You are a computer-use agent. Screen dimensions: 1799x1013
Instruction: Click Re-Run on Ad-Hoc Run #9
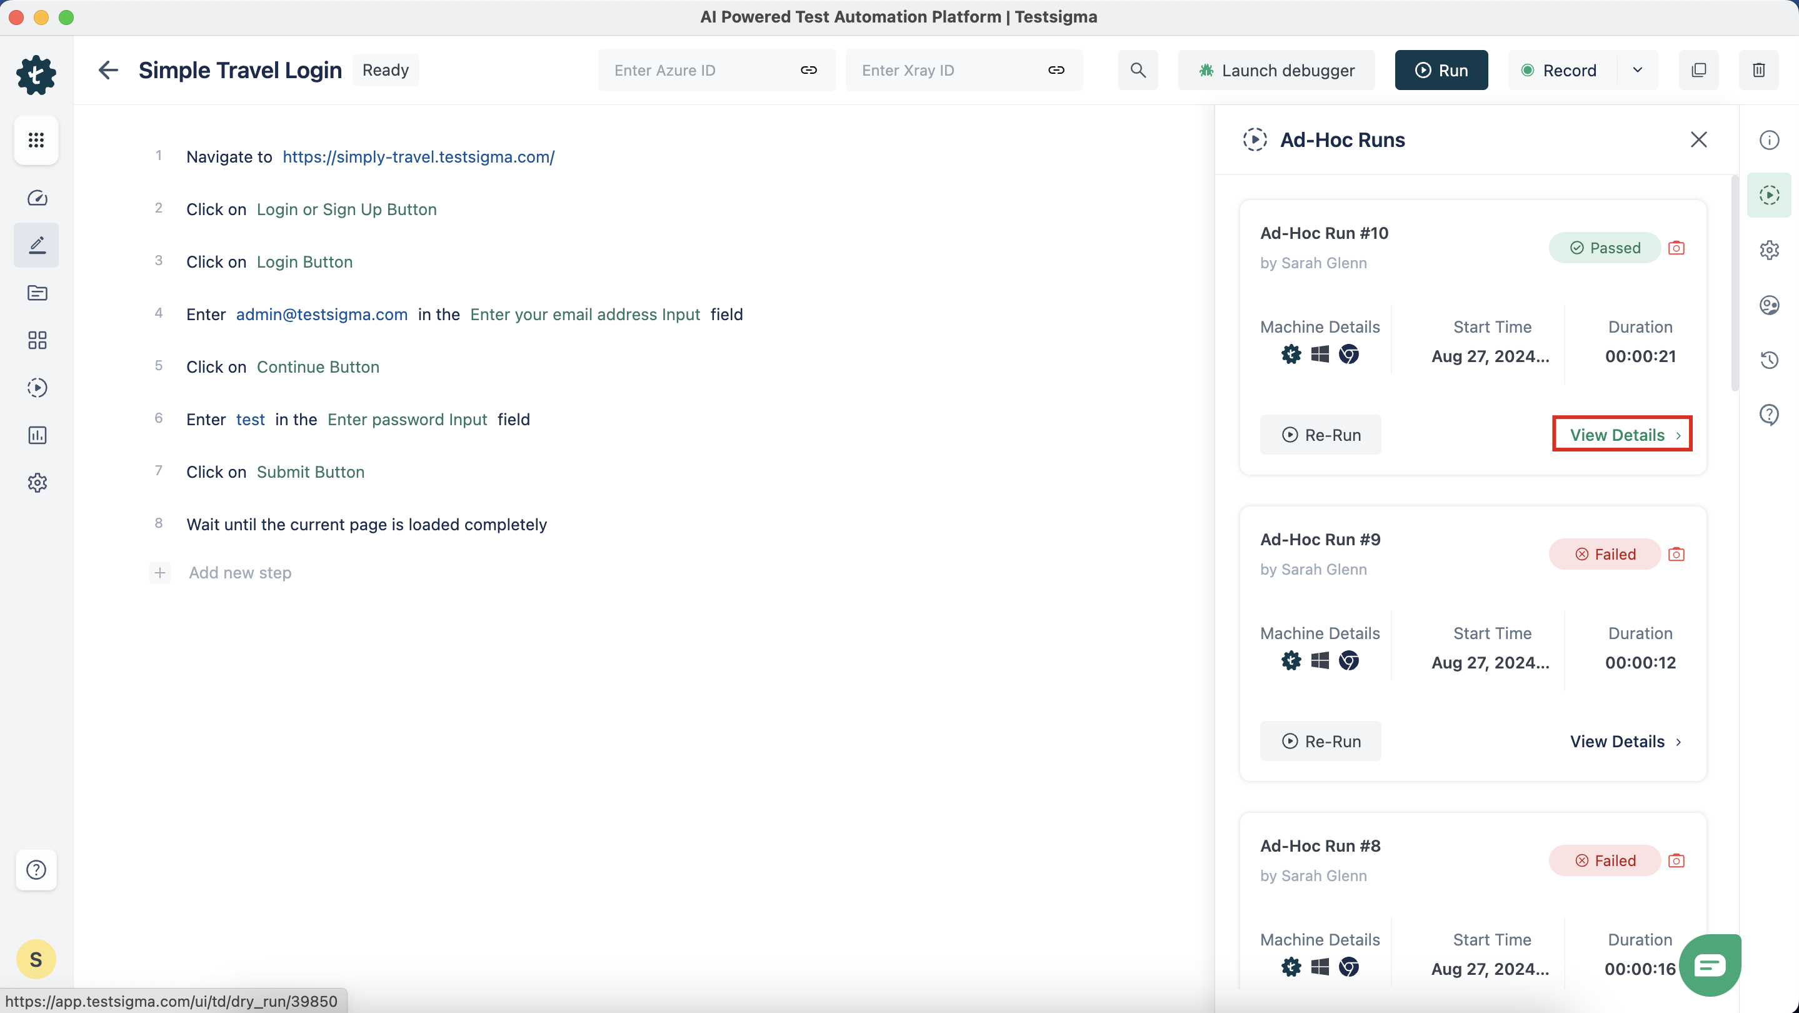coord(1320,741)
